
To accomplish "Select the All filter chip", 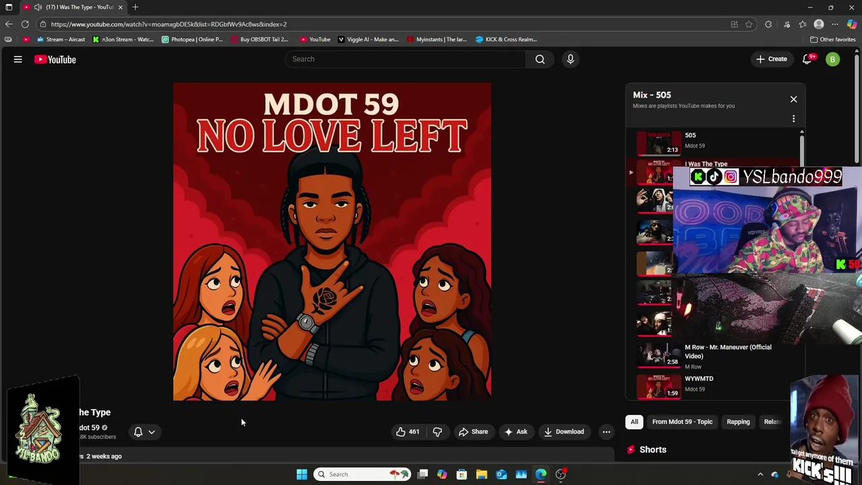I will pos(634,422).
